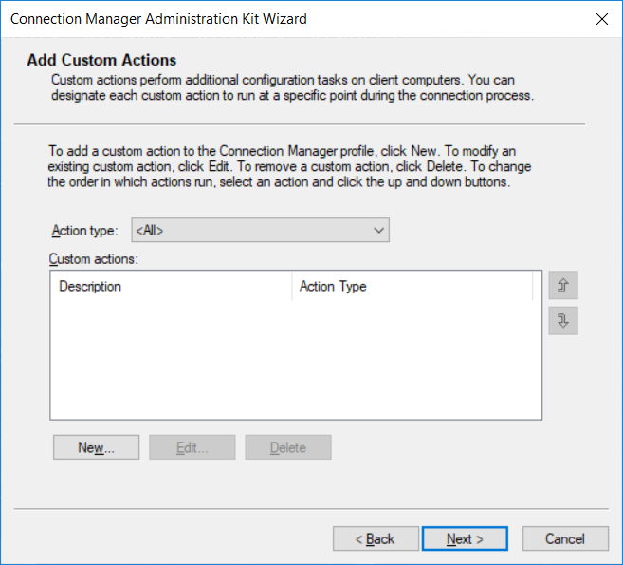Click the New... button
The width and height of the screenshot is (623, 565).
point(96,447)
